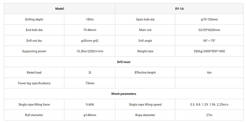Click the Drill mast section heading
This screenshot has width=246, height=123.
tap(124, 62)
